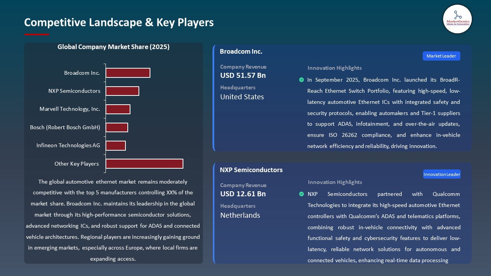Click Innovation Highlights heading in Broadcom card
The height and width of the screenshot is (276, 491).
click(334, 68)
